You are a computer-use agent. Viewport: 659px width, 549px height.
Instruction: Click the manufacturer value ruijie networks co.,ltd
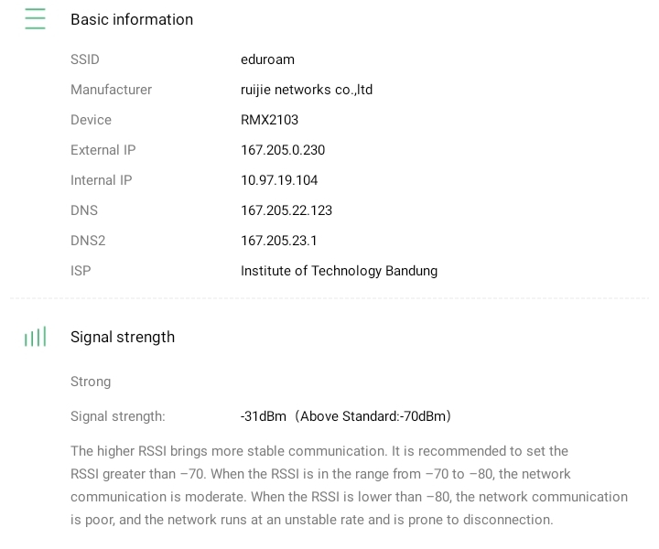click(x=307, y=90)
